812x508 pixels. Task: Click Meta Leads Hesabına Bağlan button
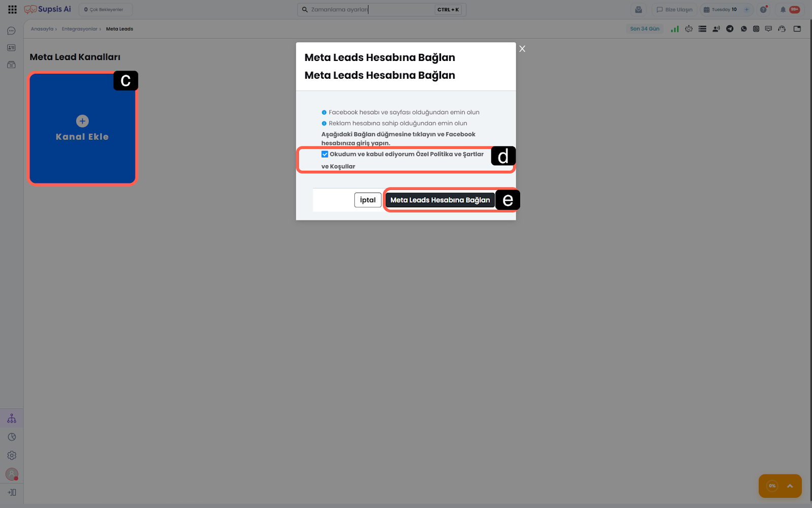tap(440, 200)
